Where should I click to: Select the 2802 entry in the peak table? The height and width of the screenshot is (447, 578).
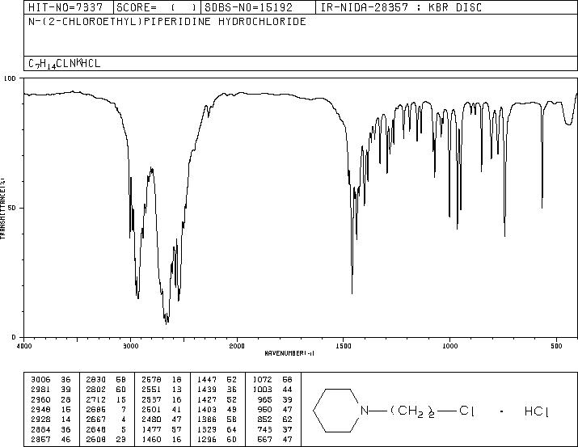[106, 390]
